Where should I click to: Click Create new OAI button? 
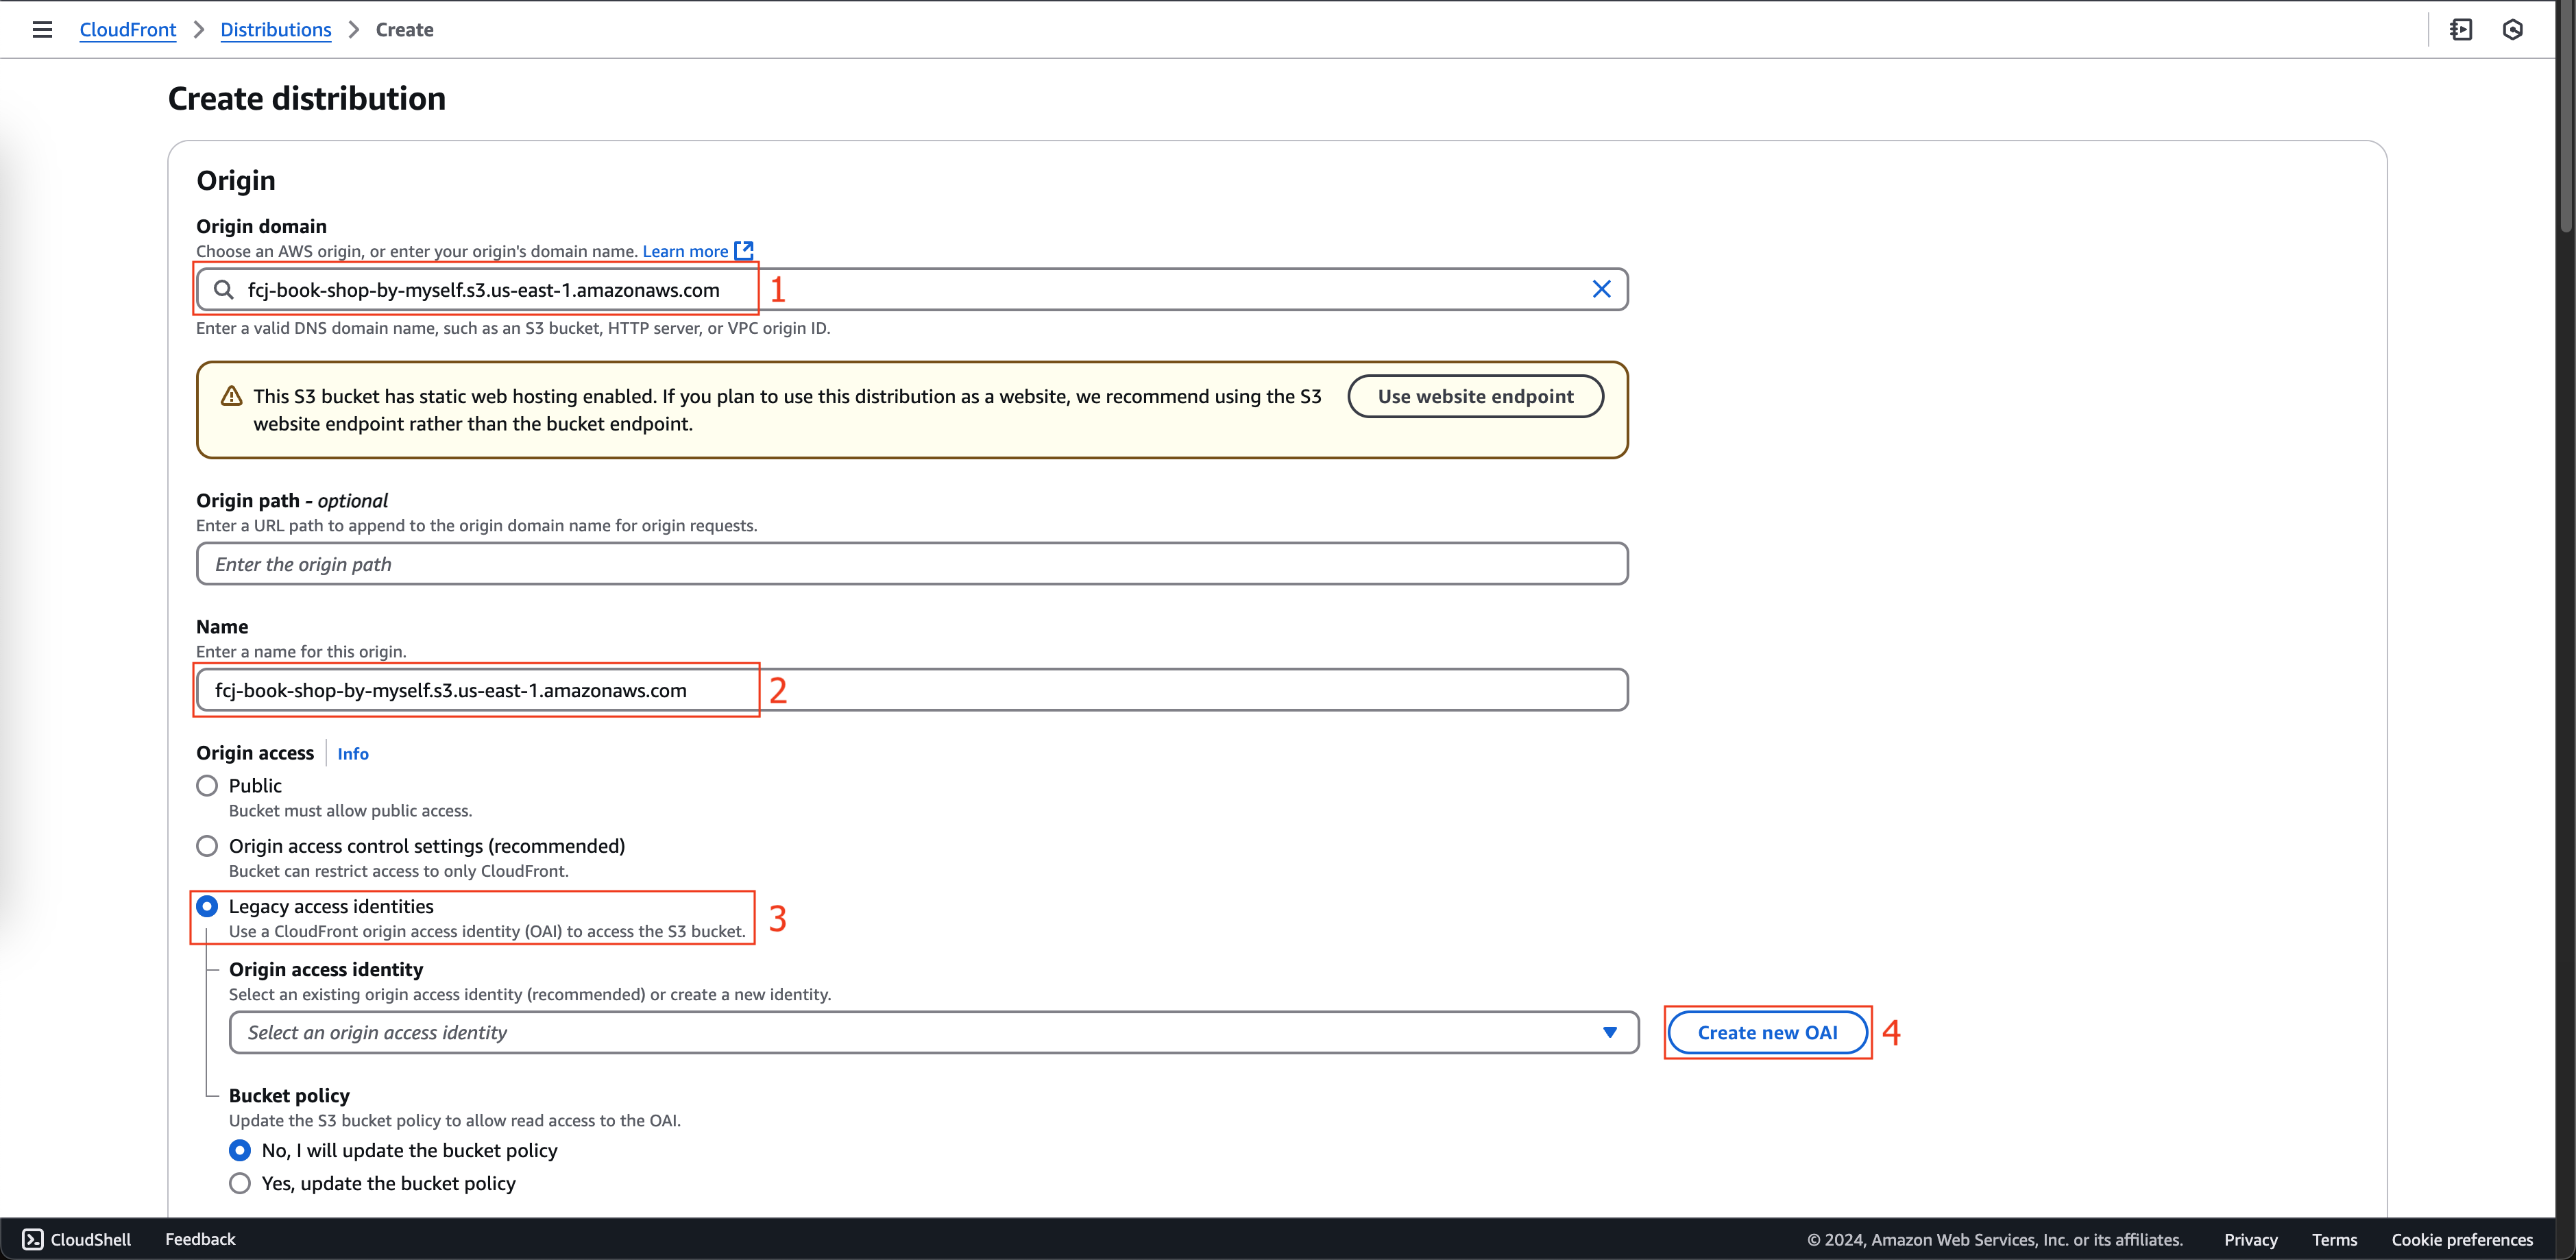pos(1767,1033)
